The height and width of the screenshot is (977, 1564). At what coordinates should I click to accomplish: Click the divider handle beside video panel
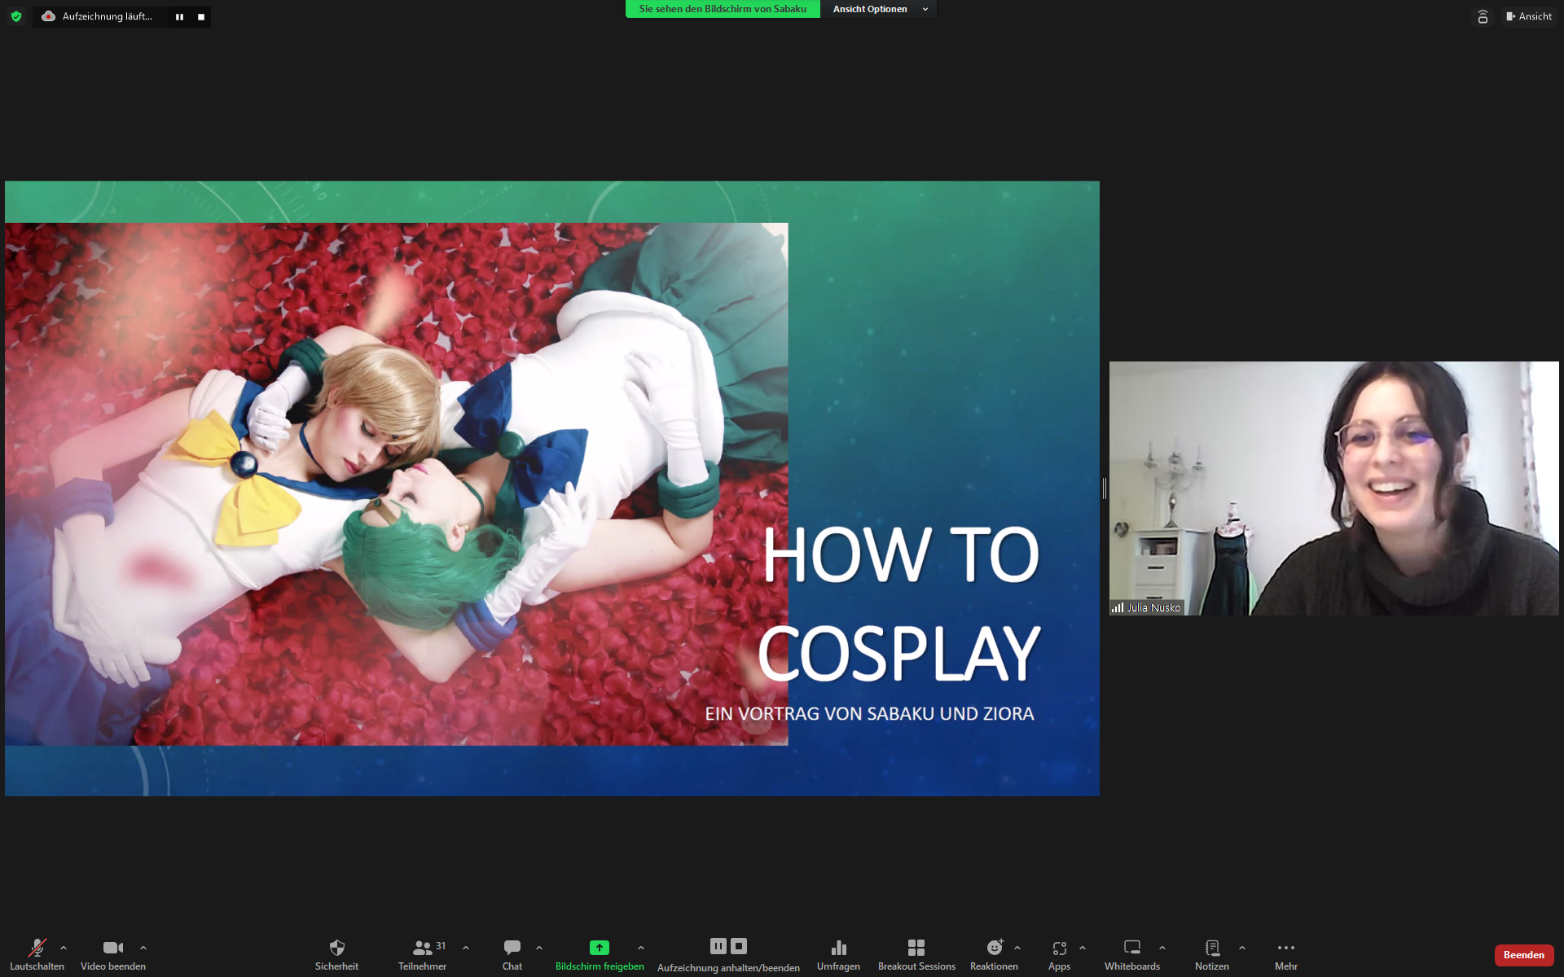(x=1105, y=488)
